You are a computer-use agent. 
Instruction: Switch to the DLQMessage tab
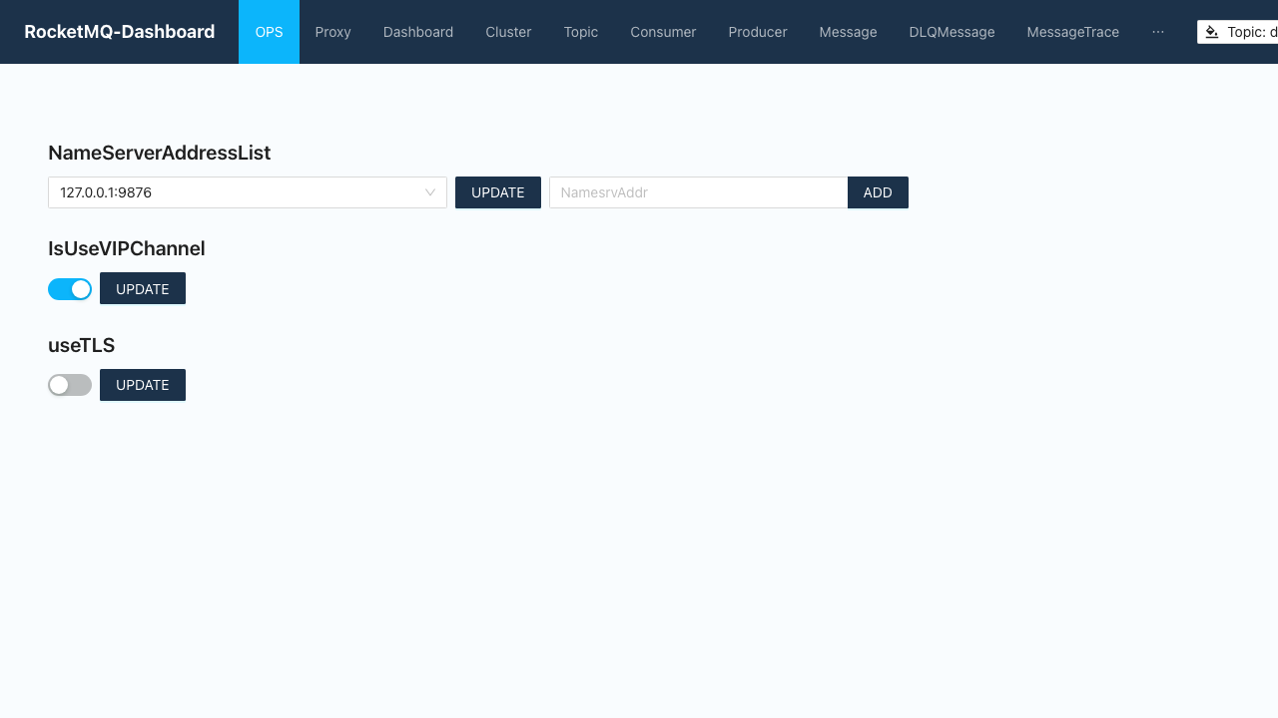(952, 32)
